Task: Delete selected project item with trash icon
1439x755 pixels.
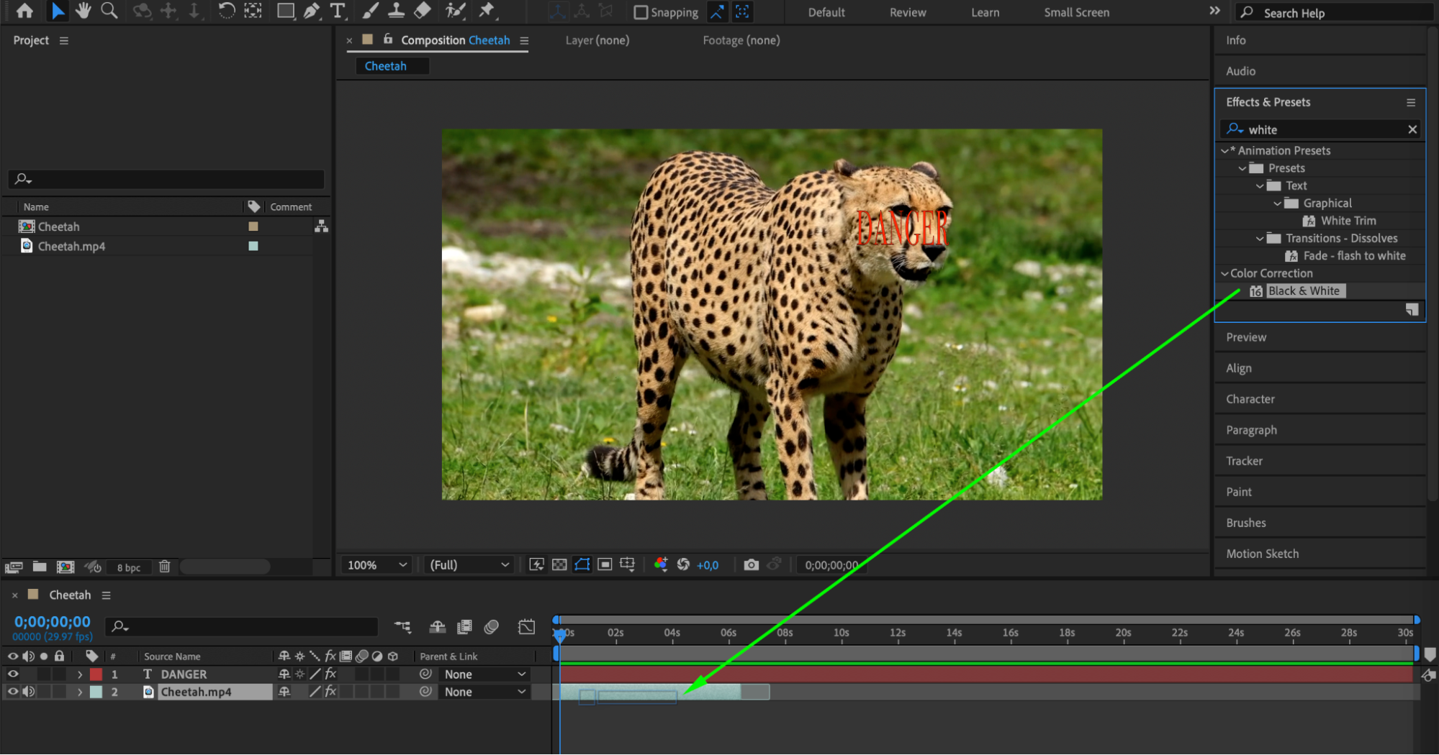Action: (164, 567)
